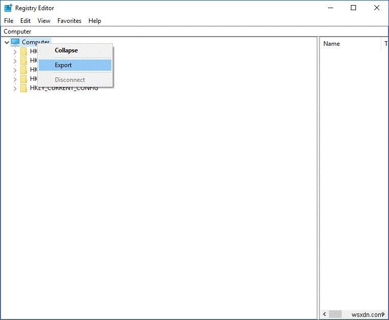Collapse the Computer root node arrow
Viewport: 389px width, 320px height.
7,42
